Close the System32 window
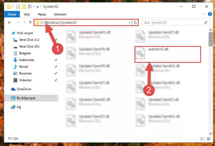215x146 pixels. click(x=207, y=6)
